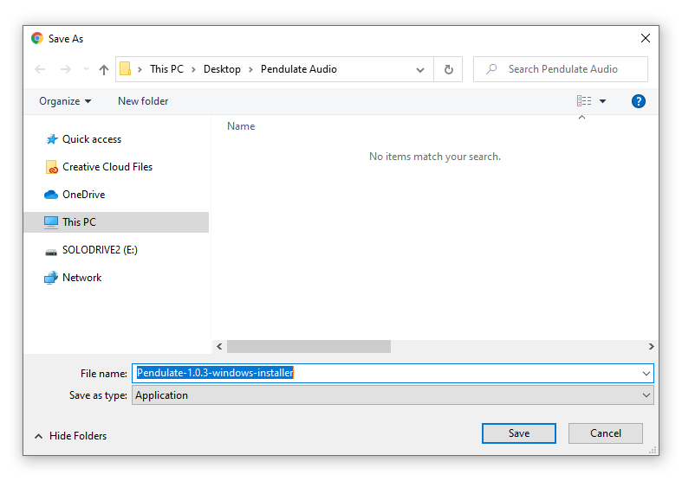Viewport: 682px width, 481px height.
Task: Close the Save As dialog
Action: pyautogui.click(x=646, y=39)
